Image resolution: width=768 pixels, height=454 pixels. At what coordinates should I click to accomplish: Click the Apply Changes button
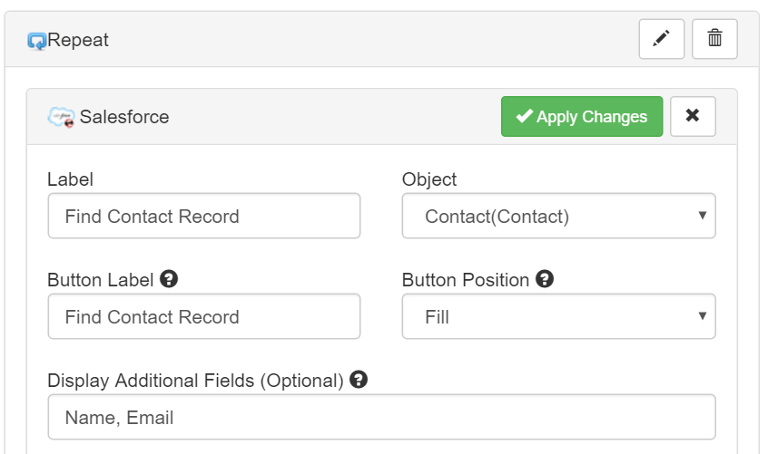[x=582, y=116]
